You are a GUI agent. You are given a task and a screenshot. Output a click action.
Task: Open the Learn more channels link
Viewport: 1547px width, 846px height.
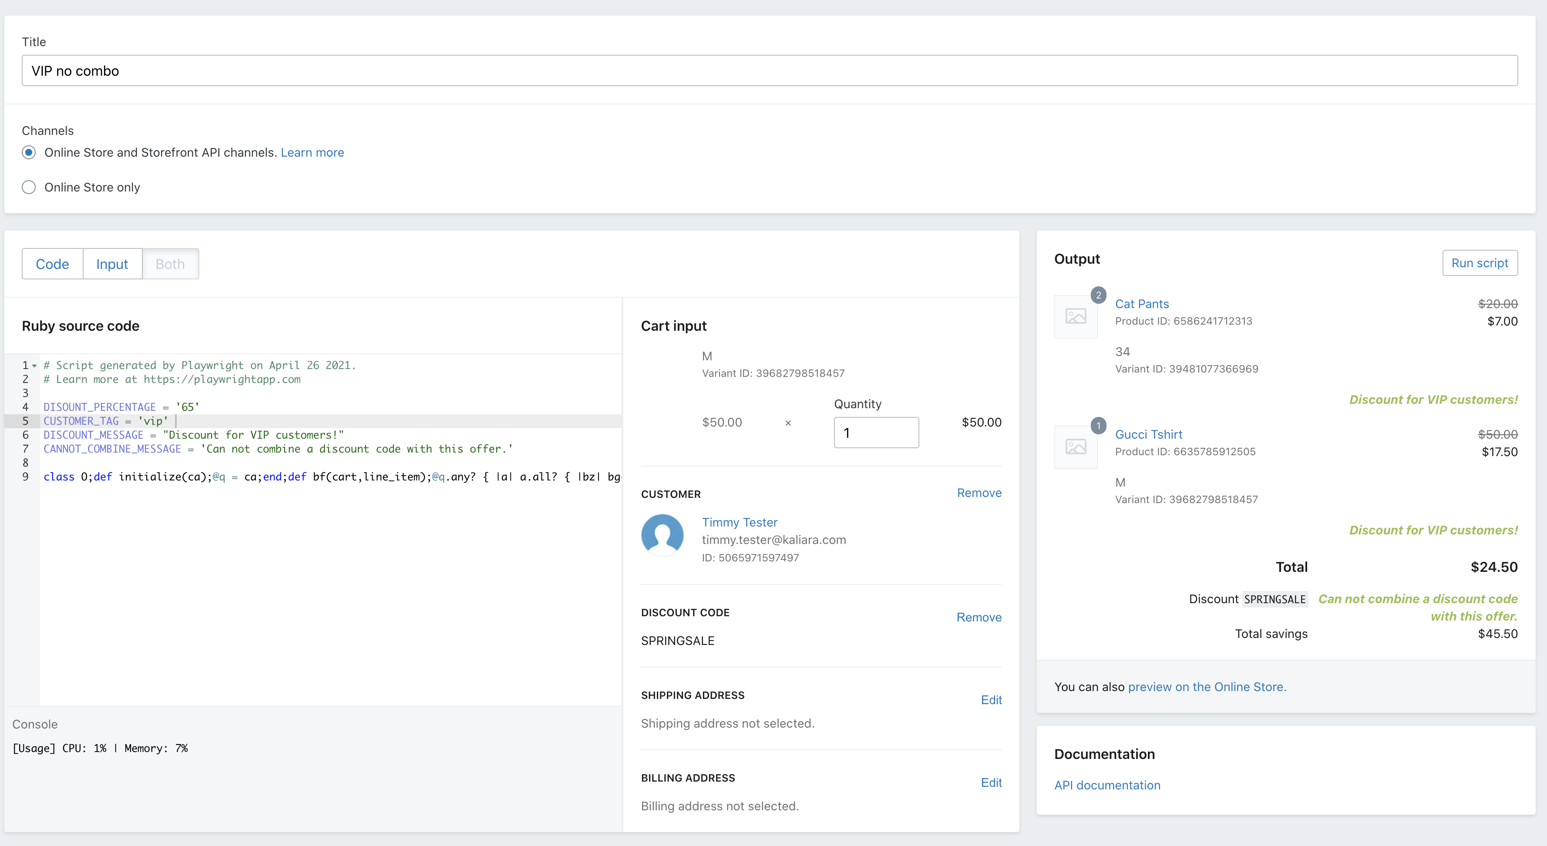click(x=312, y=152)
